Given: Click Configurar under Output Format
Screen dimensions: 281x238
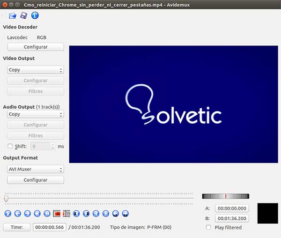Looking at the screenshot, I should click(36, 180).
